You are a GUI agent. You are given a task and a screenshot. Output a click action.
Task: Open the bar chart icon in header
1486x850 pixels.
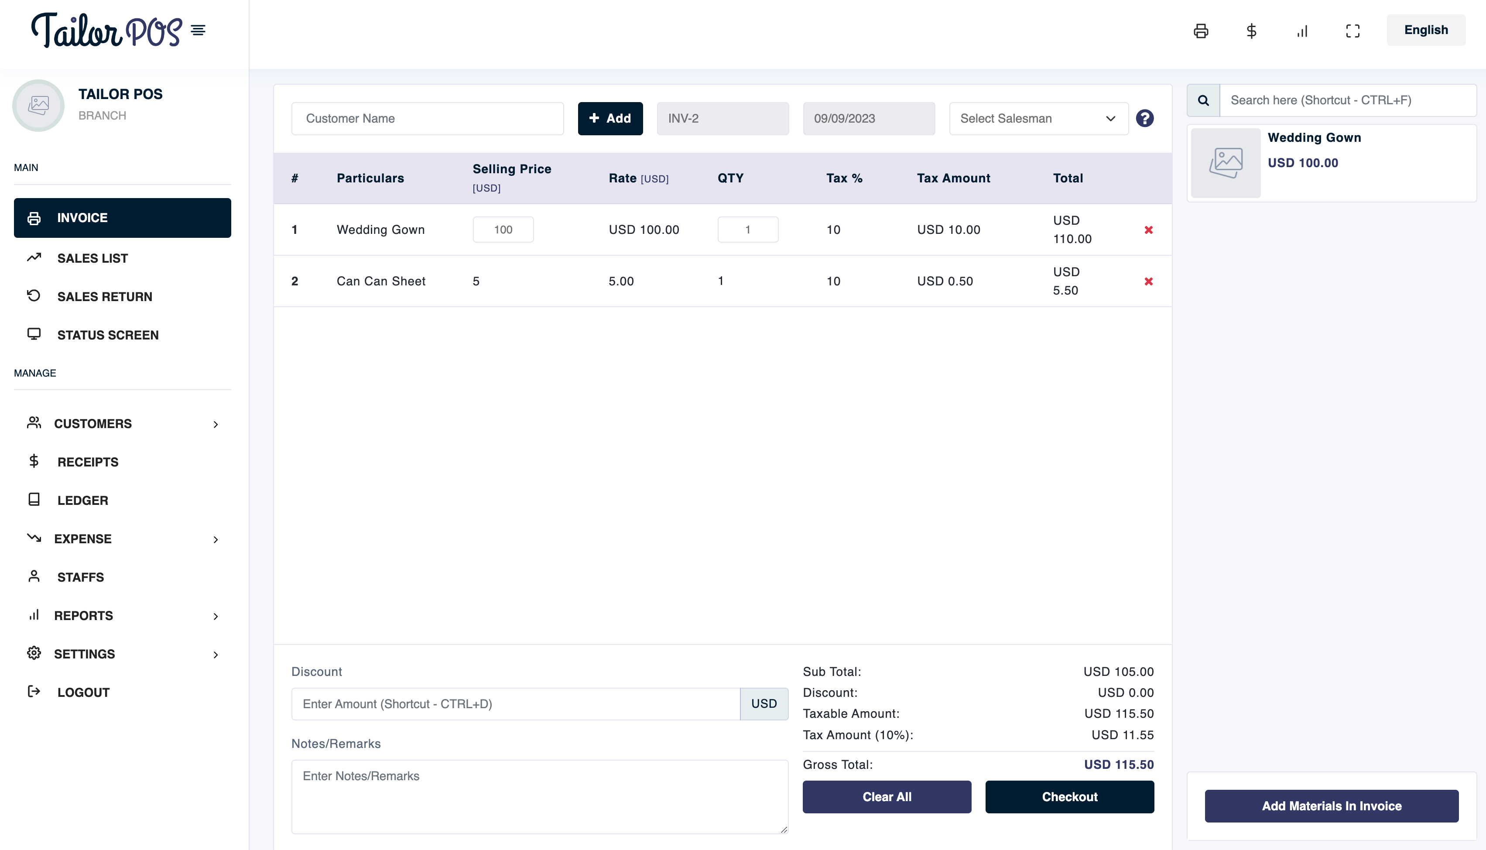coord(1302,31)
